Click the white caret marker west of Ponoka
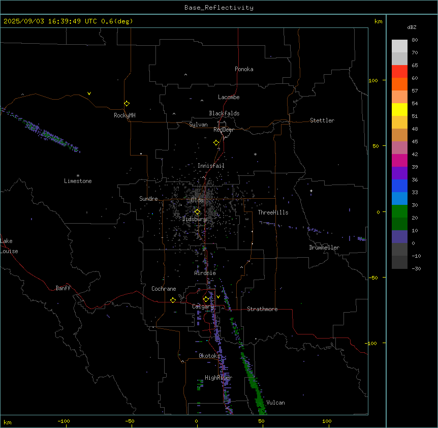This screenshot has height=428, width=438. coord(186,75)
